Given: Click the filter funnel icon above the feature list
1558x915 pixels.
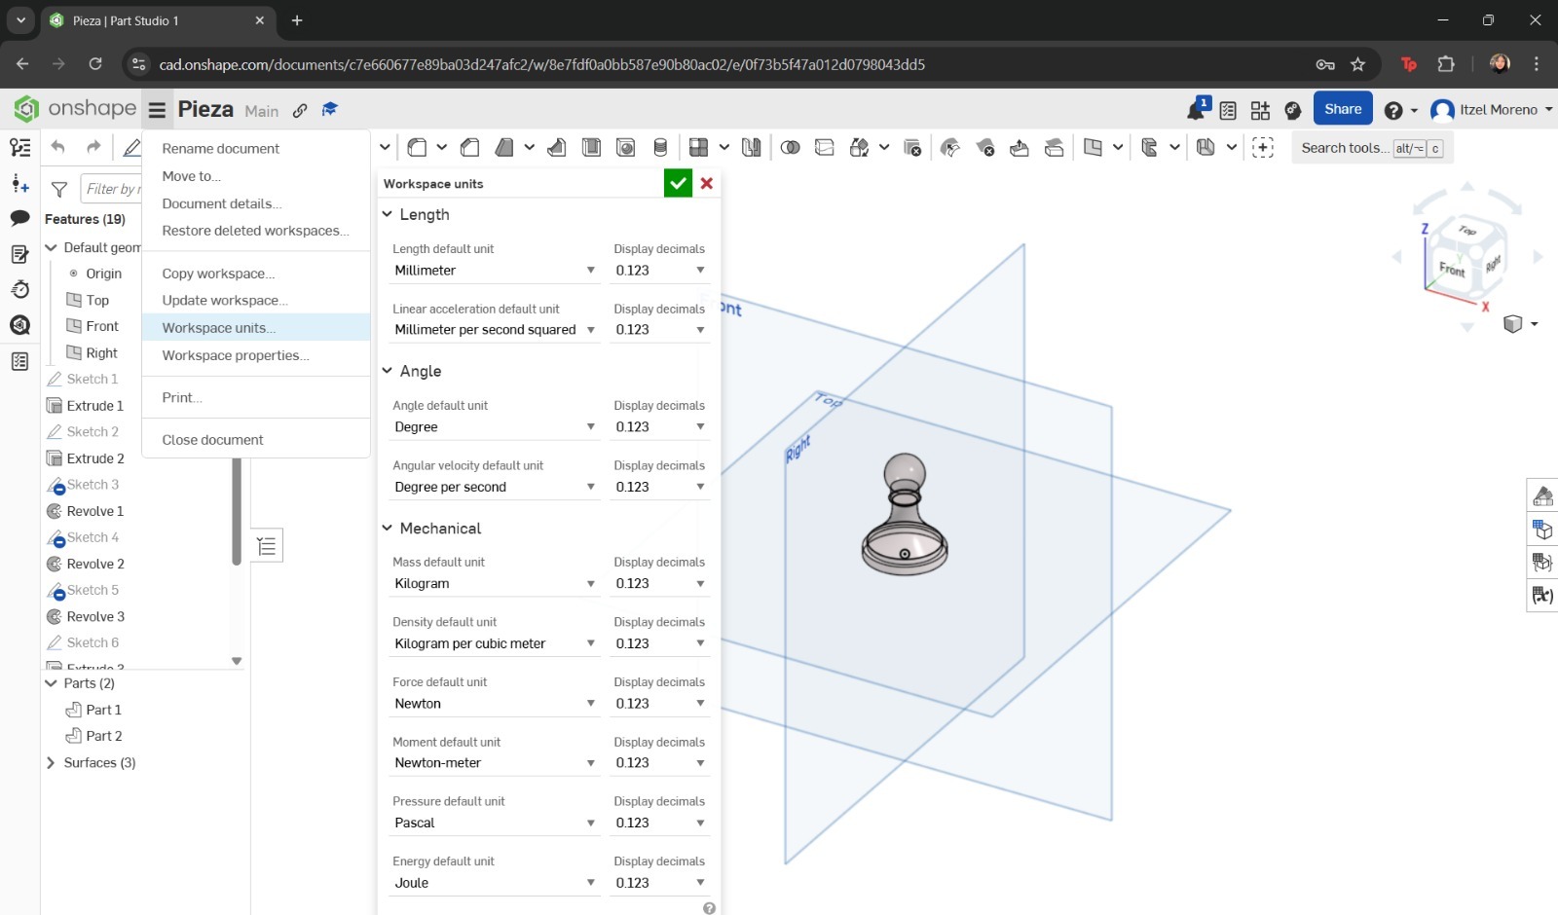Looking at the screenshot, I should point(59,189).
